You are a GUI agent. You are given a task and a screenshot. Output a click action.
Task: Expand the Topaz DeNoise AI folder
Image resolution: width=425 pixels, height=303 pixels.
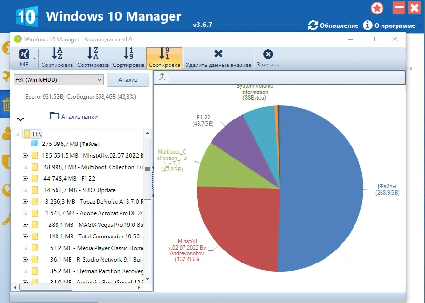(25, 202)
